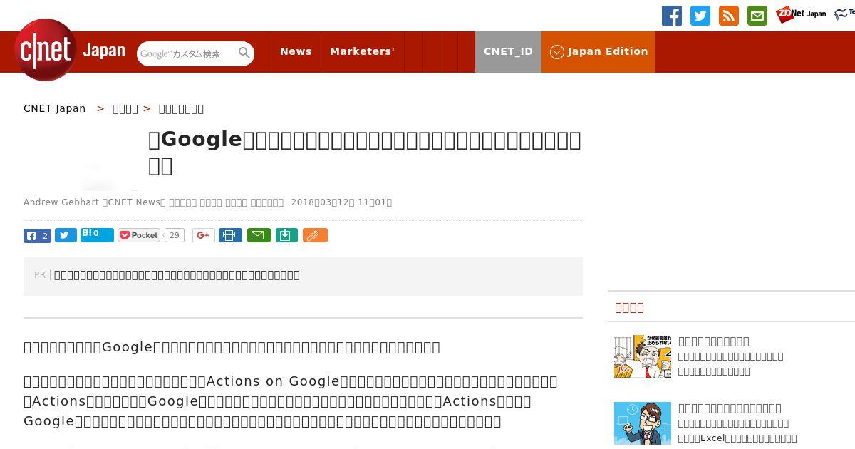Open the CNET_ID tab
This screenshot has width=855, height=449.
click(x=508, y=51)
